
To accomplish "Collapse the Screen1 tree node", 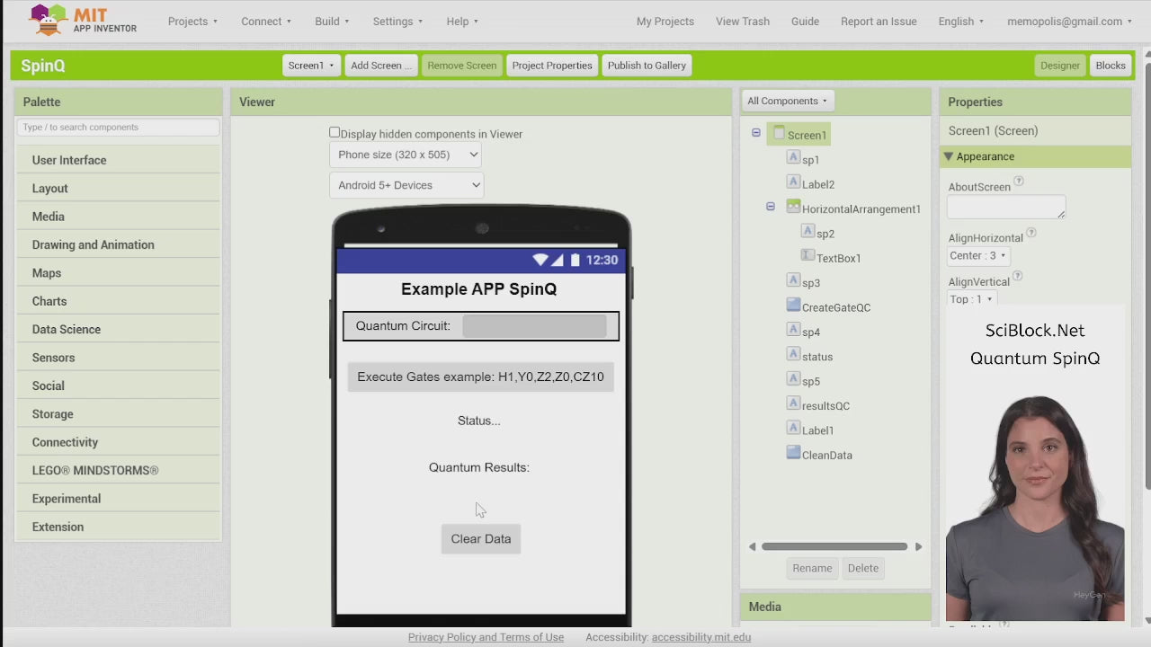I will [756, 133].
